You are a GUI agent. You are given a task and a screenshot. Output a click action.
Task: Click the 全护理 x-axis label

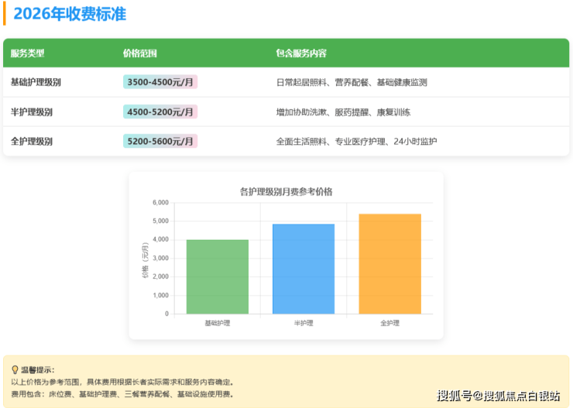pos(389,323)
